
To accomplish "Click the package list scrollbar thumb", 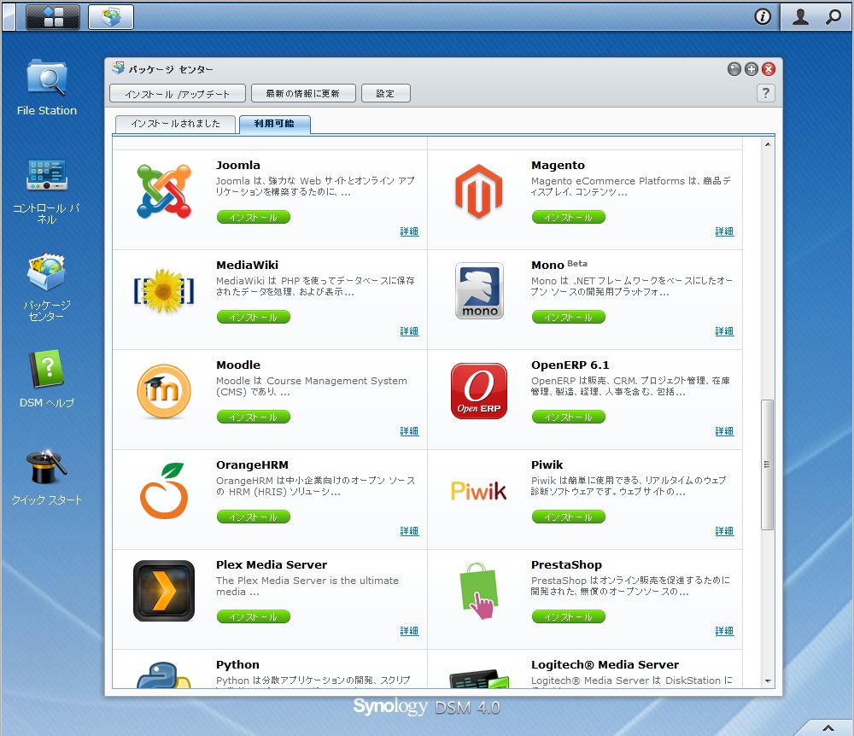I will click(767, 464).
